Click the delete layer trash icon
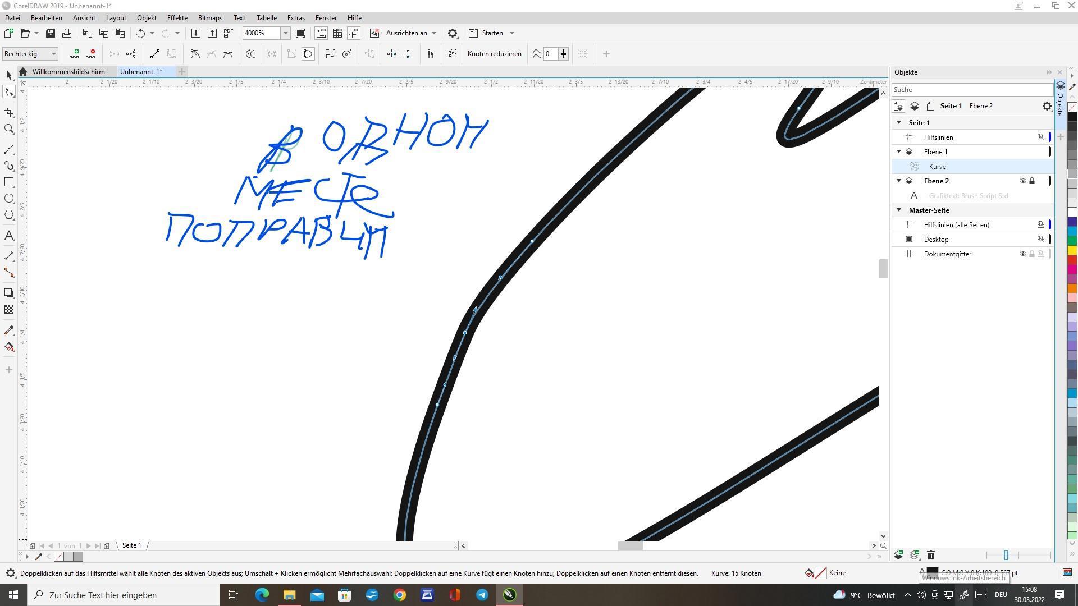Viewport: 1078px width, 606px height. coord(930,555)
